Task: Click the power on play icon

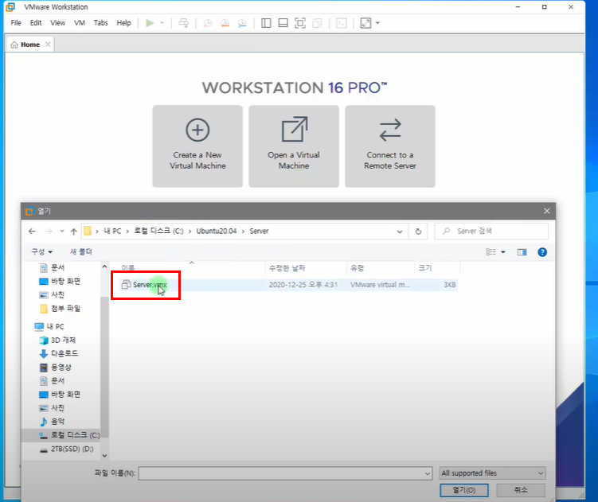Action: click(150, 23)
